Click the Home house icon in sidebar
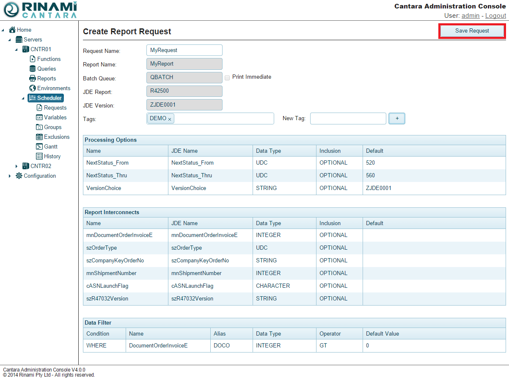The width and height of the screenshot is (509, 383). tap(12, 30)
